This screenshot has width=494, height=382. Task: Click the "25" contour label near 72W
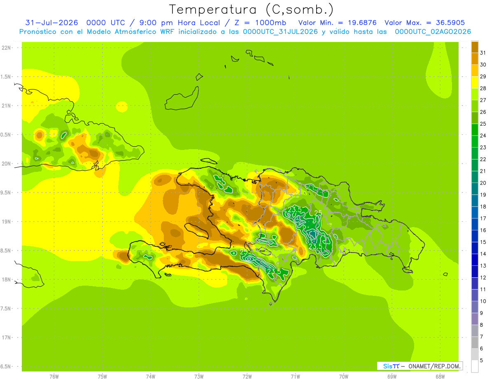pyautogui.click(x=243, y=252)
